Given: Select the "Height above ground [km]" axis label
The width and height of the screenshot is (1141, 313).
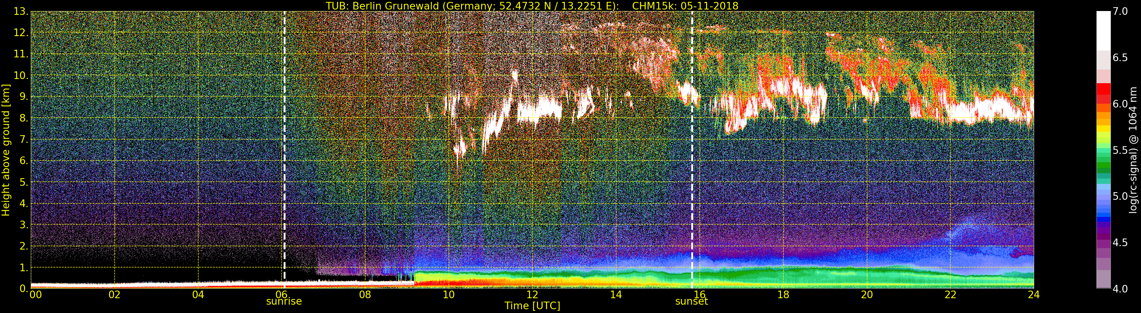Looking at the screenshot, I should [6, 150].
